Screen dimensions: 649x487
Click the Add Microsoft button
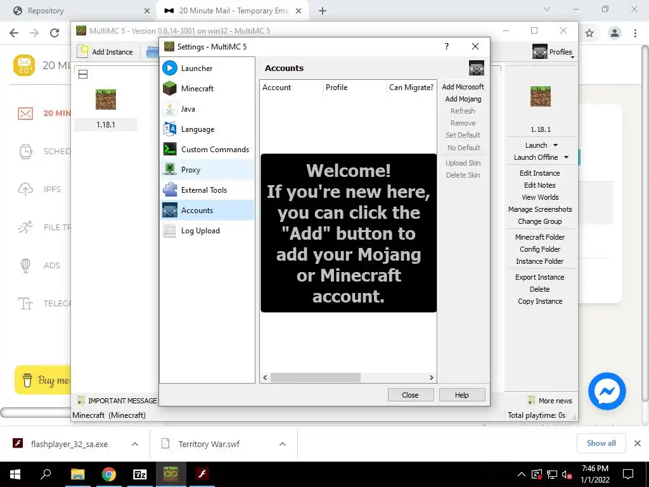click(463, 87)
